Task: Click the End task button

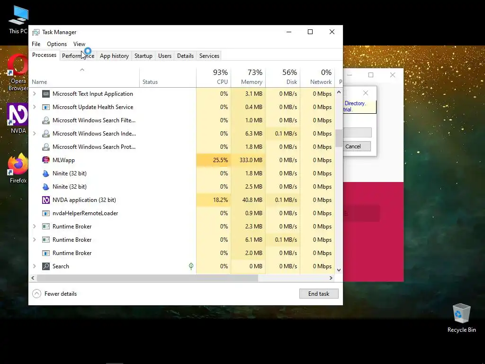Action: click(x=319, y=293)
